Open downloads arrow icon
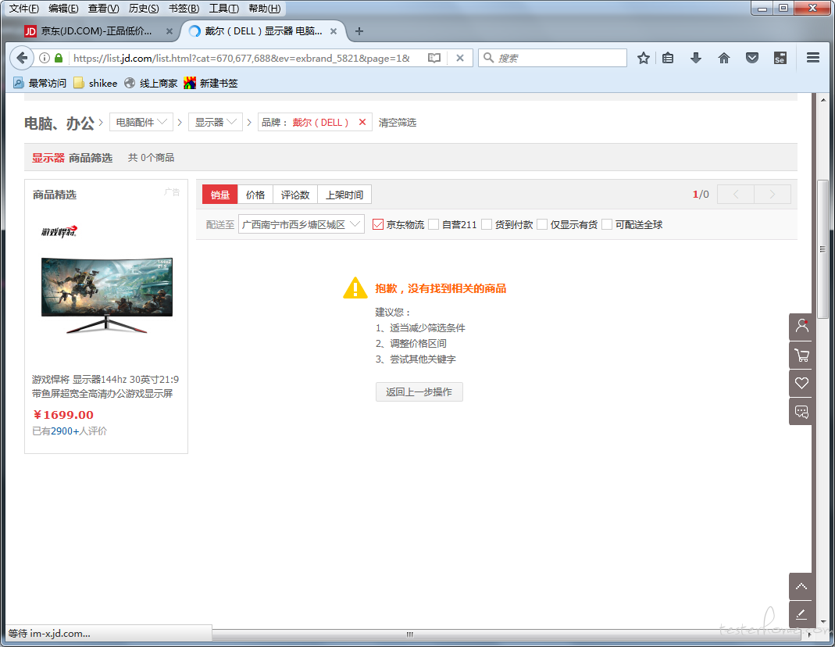This screenshot has width=835, height=647. (x=695, y=58)
